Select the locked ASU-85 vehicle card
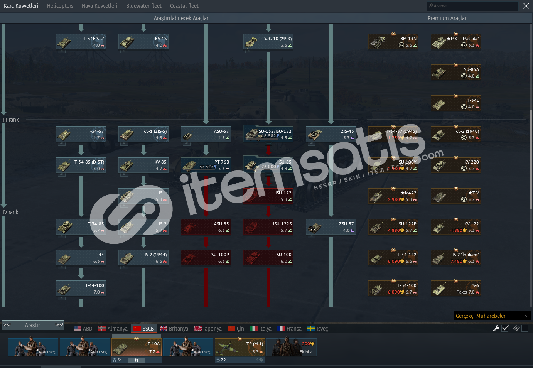Screen dimensions: 533x368 206,227
